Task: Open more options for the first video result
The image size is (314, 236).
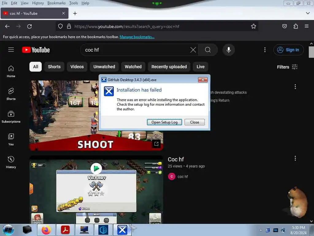Action: [295, 87]
